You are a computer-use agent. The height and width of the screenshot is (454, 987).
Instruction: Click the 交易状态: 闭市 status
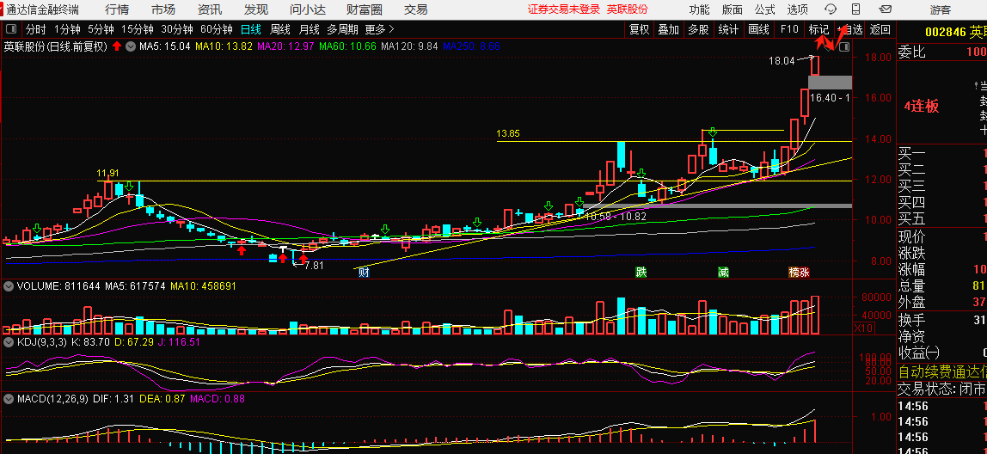(941, 390)
